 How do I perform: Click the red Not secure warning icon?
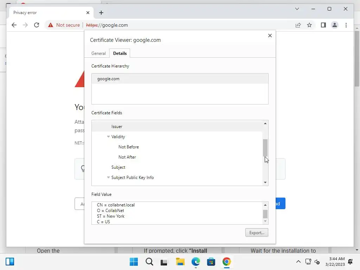[51, 25]
